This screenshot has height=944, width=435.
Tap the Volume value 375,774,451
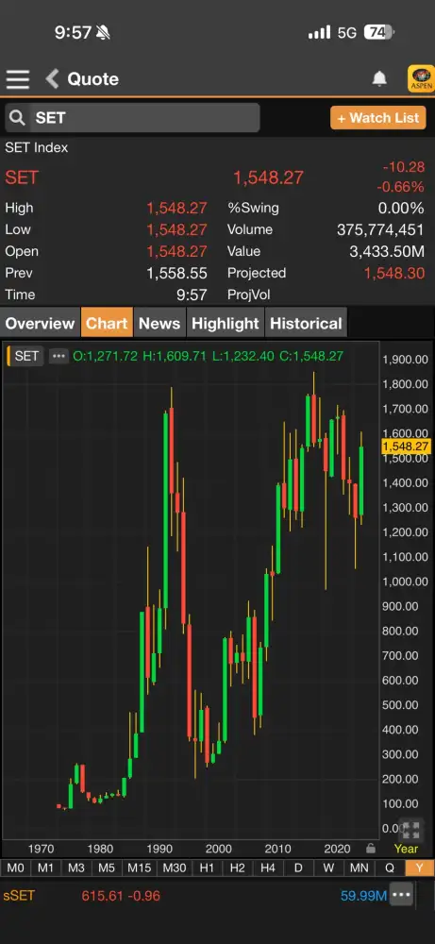pyautogui.click(x=380, y=229)
